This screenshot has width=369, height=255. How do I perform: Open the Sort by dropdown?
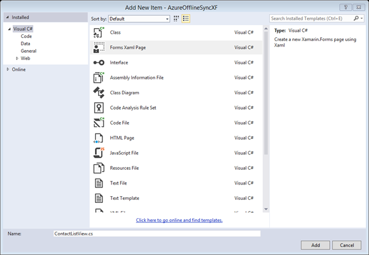pyautogui.click(x=139, y=19)
